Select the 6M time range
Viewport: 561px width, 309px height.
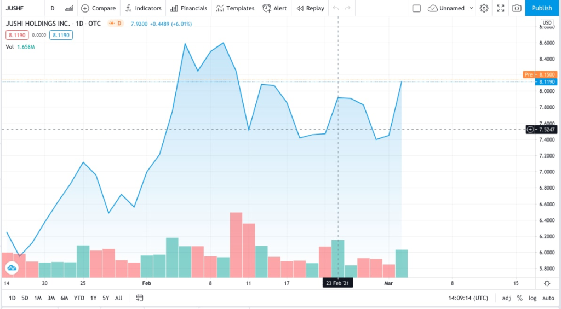[x=65, y=298]
